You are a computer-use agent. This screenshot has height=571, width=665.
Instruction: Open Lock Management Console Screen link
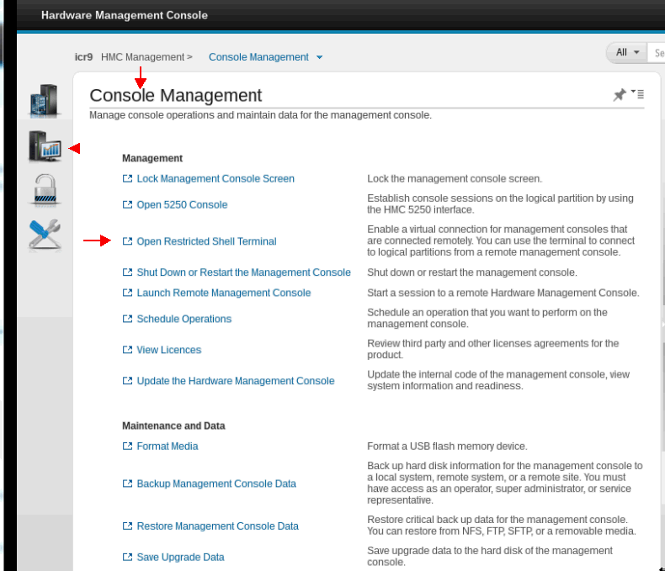click(215, 179)
